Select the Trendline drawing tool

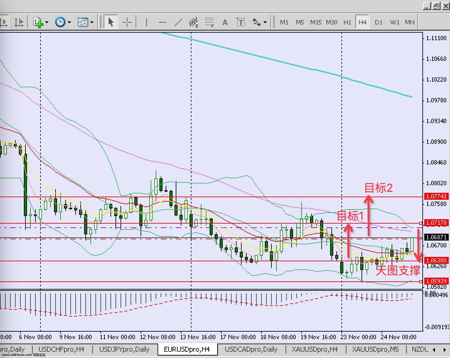(x=178, y=22)
